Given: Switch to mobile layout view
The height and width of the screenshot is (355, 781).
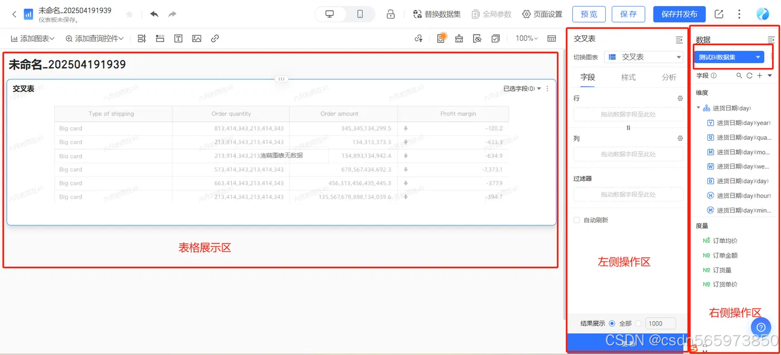Looking at the screenshot, I should tap(360, 14).
